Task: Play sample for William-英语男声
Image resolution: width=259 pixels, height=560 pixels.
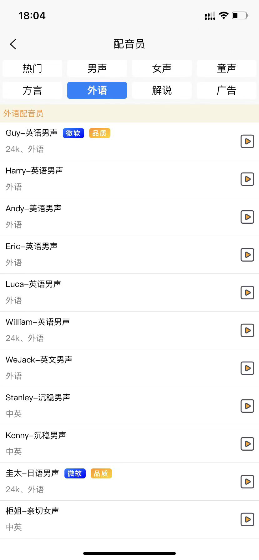Action: 247,330
